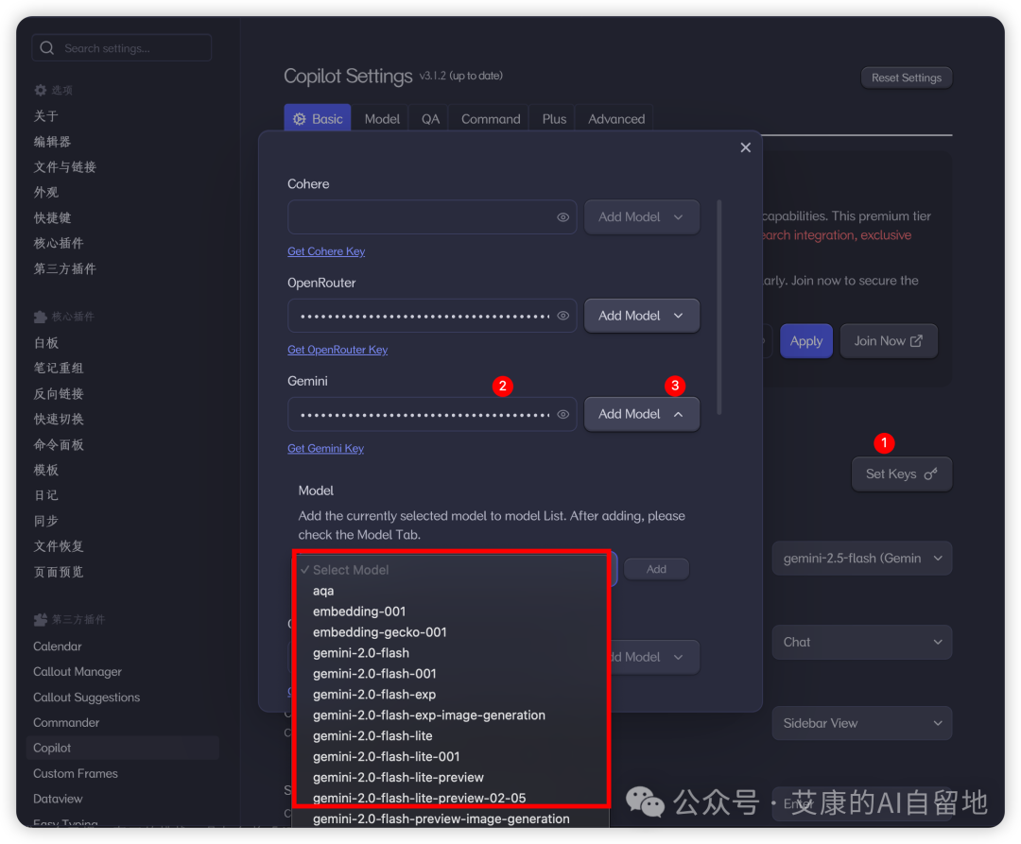Open 命令面板 core plugin settings

coord(59,445)
